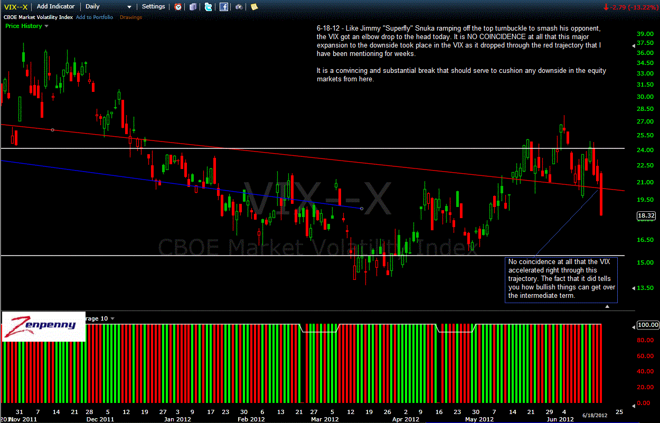
Task: Take a chart snapshot with the camera icon
Action: coord(239,7)
